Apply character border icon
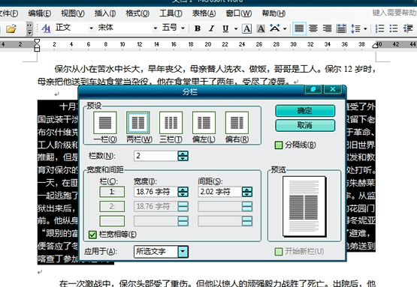The image size is (417, 287). [246, 28]
